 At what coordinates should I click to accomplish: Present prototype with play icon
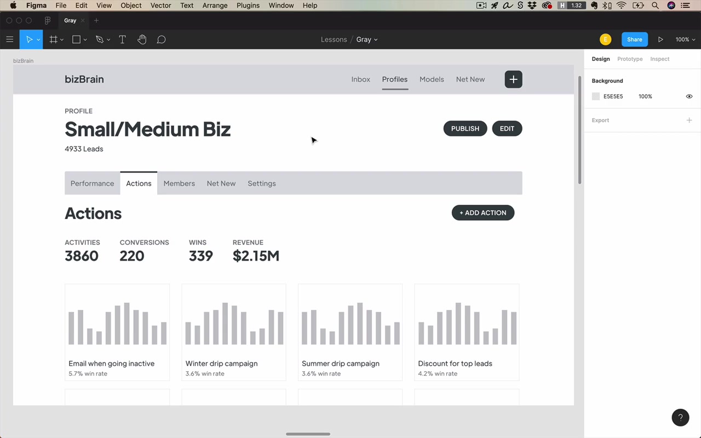(660, 39)
